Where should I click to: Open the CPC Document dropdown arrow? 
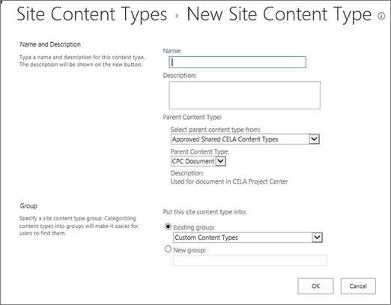tap(220, 161)
